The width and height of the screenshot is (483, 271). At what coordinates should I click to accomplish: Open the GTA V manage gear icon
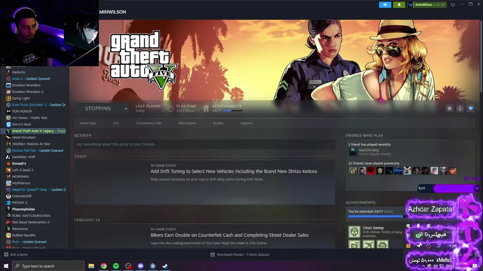[x=449, y=108]
